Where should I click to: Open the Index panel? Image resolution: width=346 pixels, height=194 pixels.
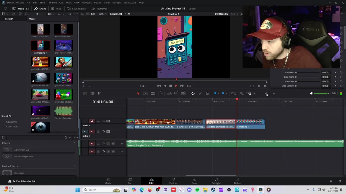point(56,9)
